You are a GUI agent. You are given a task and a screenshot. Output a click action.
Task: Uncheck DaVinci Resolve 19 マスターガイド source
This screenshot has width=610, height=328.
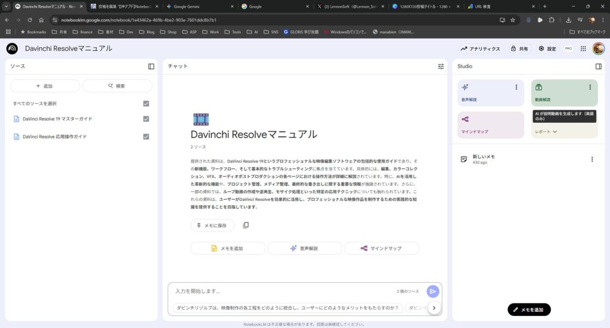146,119
